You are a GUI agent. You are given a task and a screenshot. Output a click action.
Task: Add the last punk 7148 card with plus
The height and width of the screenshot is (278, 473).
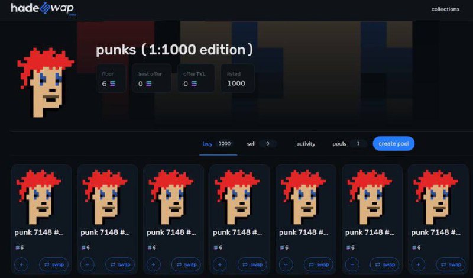coord(418,265)
